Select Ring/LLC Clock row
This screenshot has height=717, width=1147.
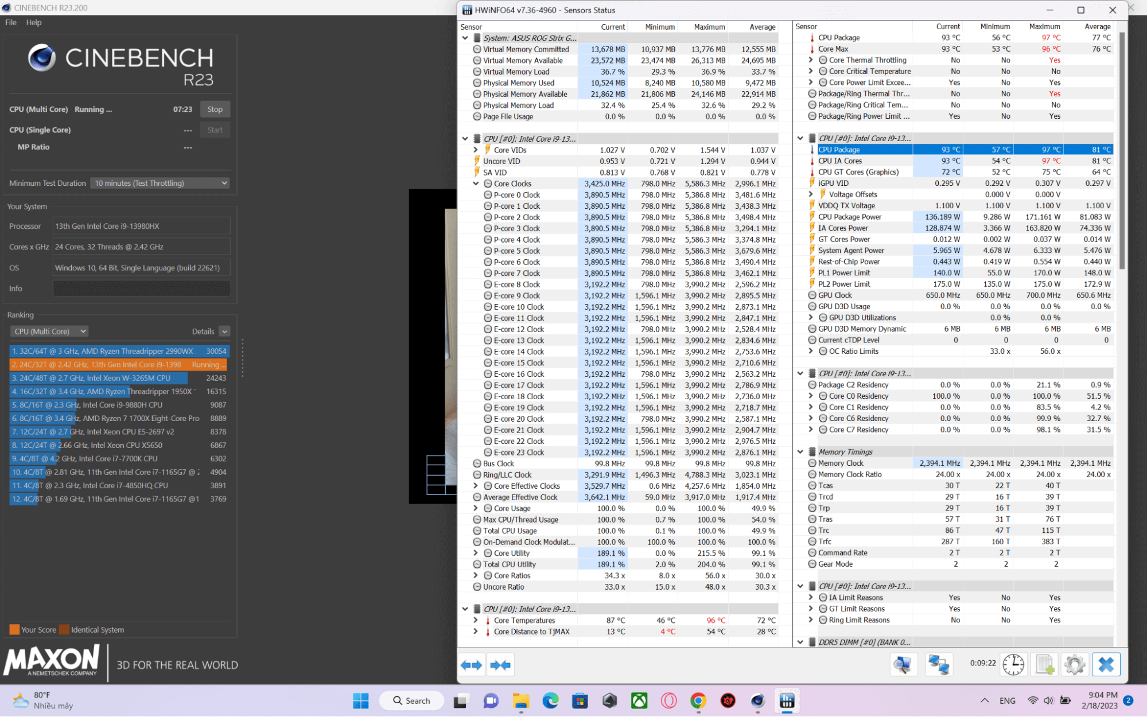(619, 475)
